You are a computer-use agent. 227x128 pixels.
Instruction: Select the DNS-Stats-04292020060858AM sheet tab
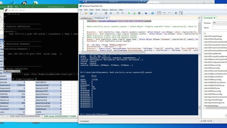click(25, 116)
